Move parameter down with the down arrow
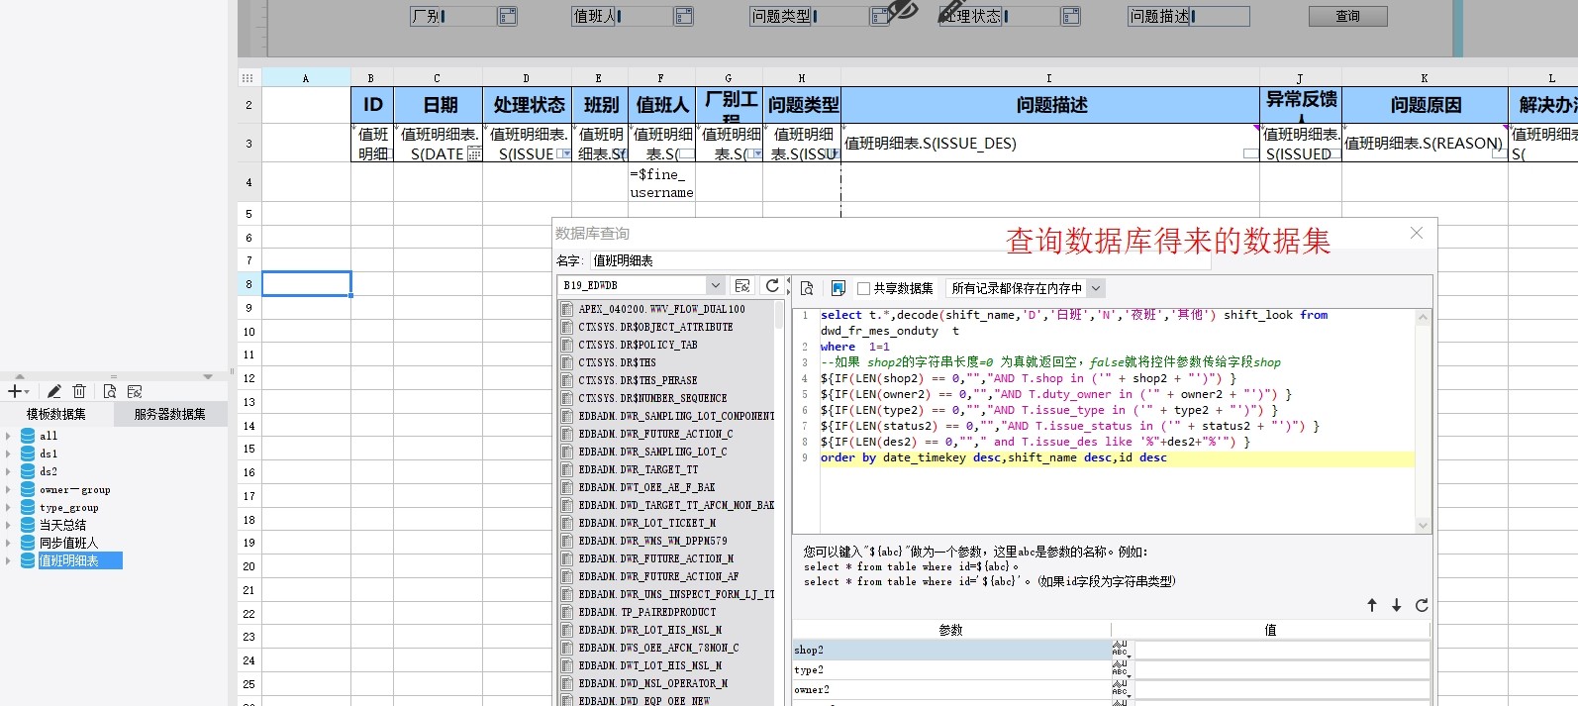This screenshot has height=706, width=1578. pos(1396,605)
